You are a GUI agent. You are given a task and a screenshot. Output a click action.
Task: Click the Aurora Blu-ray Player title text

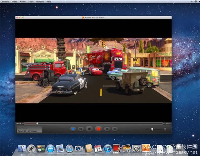(x=95, y=18)
